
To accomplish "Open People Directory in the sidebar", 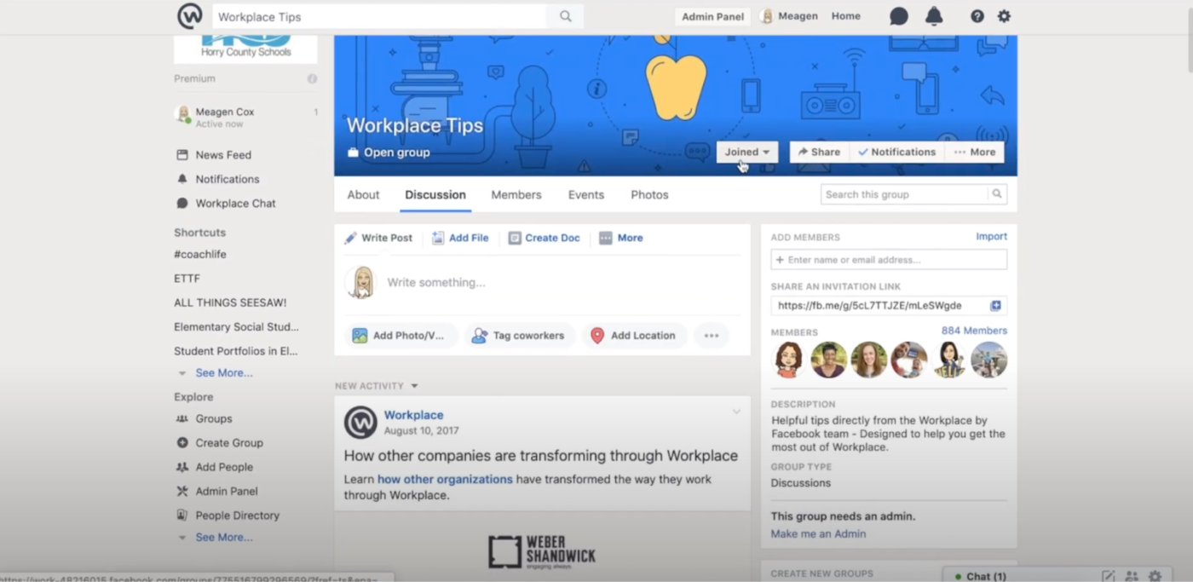I will point(237,516).
